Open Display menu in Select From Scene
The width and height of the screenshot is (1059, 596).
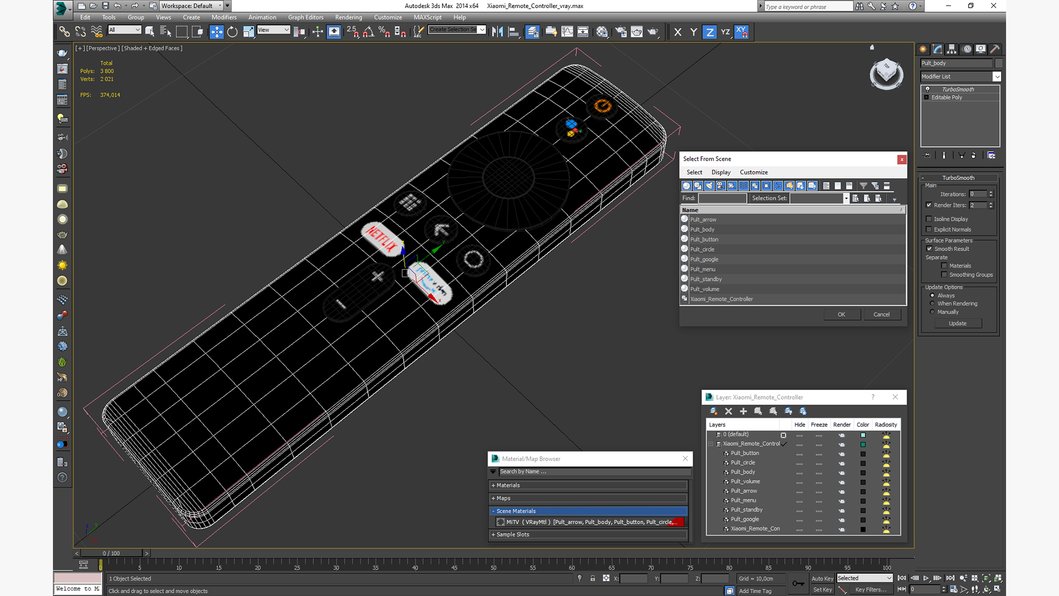[x=721, y=172]
